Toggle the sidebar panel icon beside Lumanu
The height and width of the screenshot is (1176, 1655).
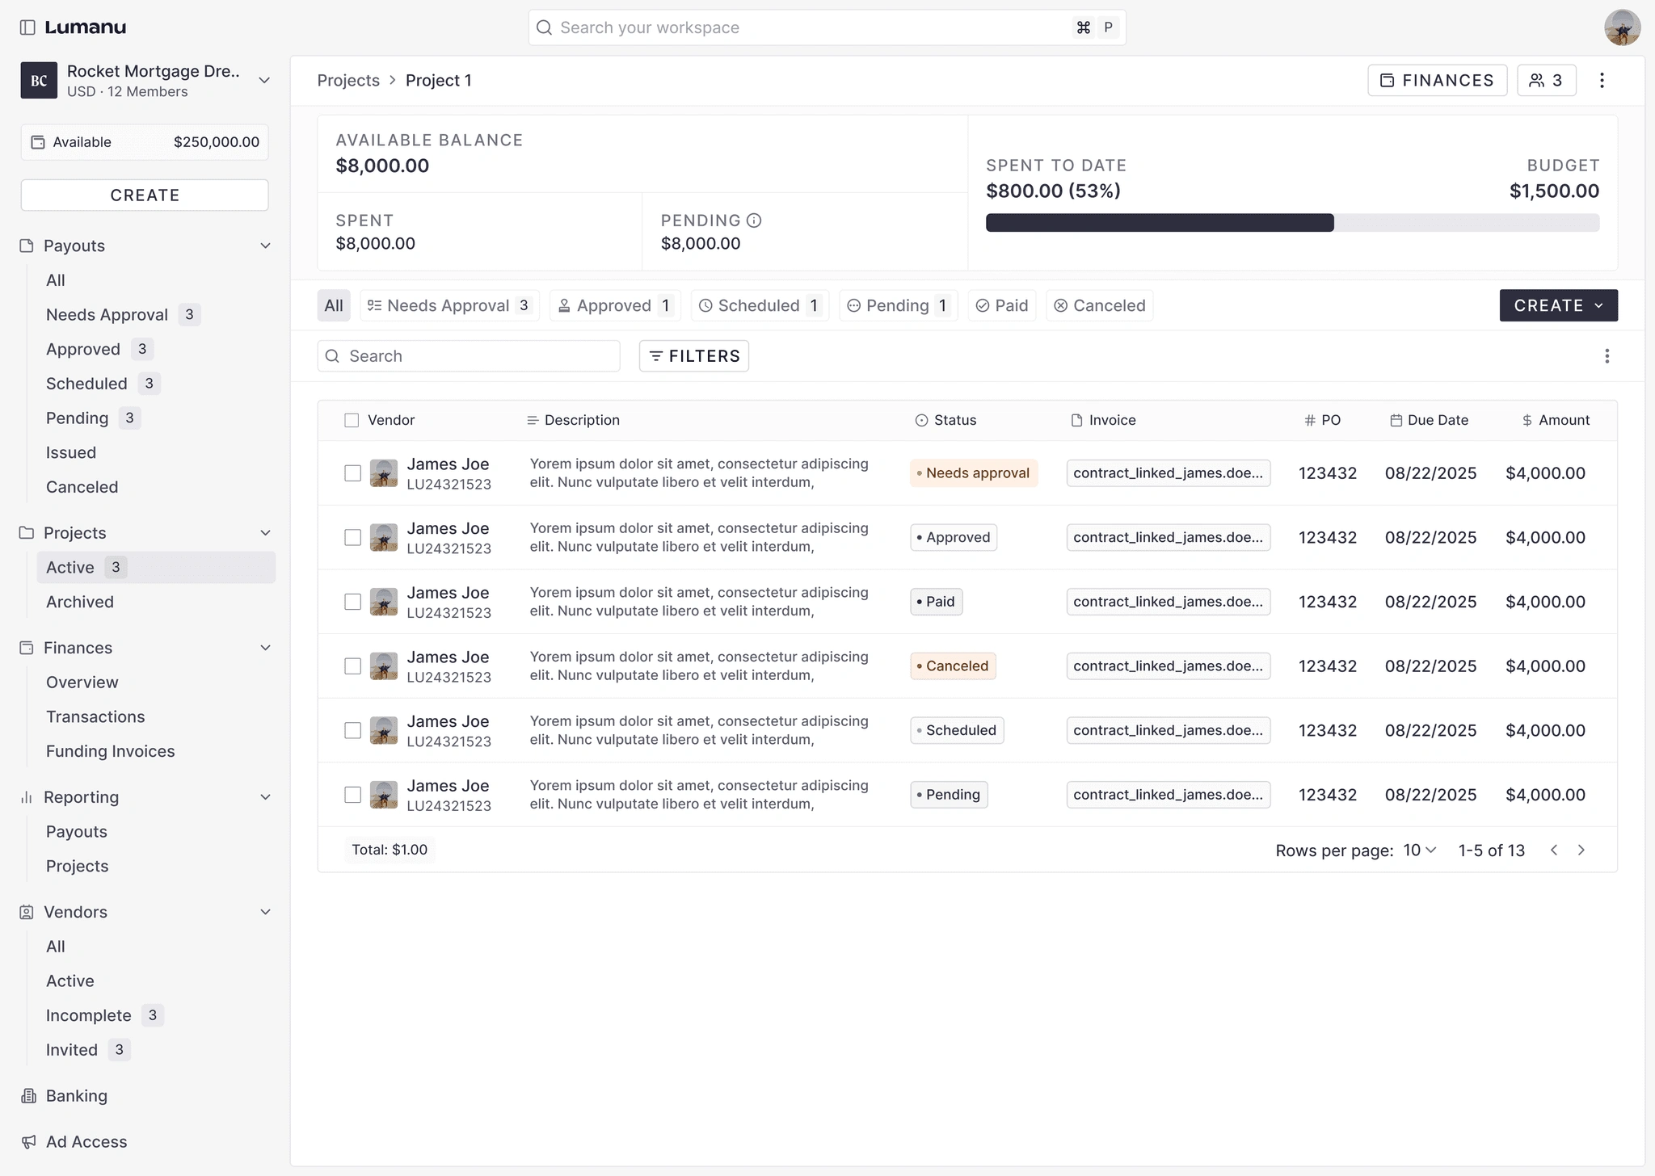(x=27, y=27)
